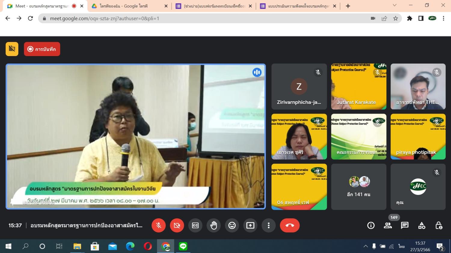Raise your hand in the meeting
451x253 pixels.
tap(213, 225)
